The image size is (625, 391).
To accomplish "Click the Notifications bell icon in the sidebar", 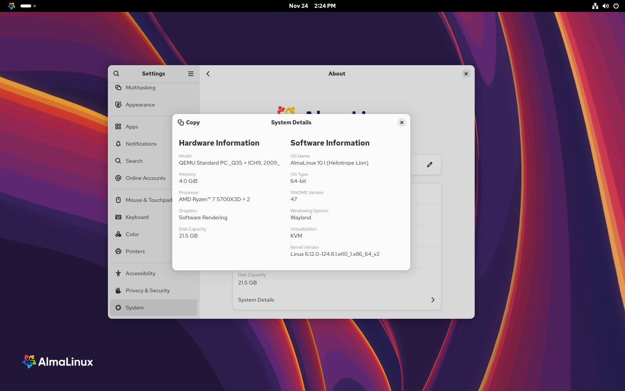I will pyautogui.click(x=118, y=144).
